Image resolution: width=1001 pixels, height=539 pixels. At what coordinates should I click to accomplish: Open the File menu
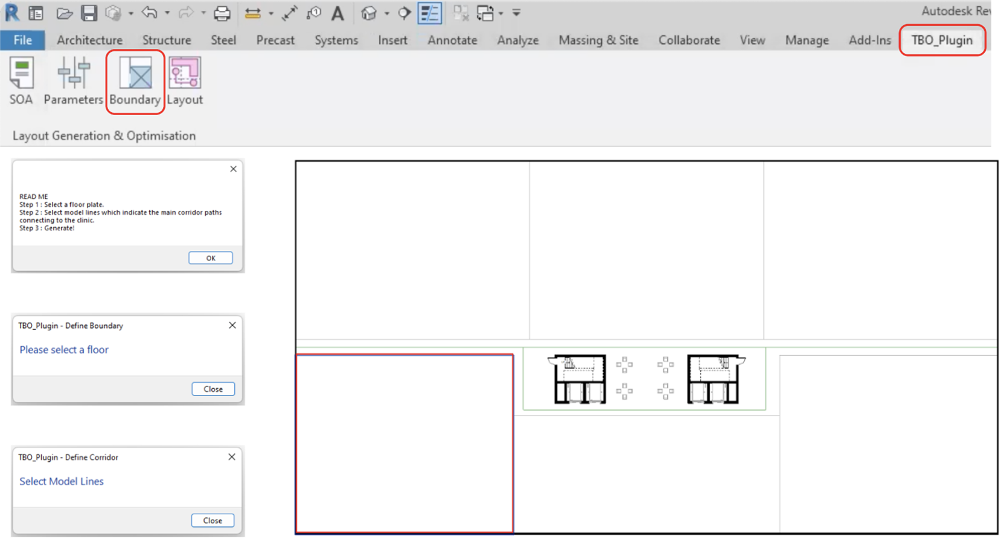22,40
